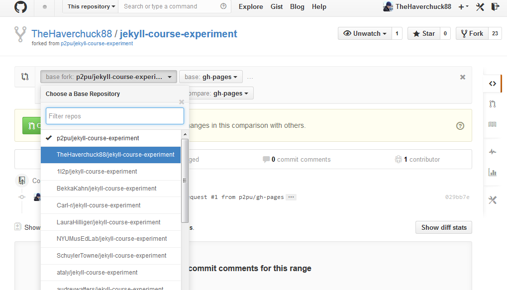
Task: Select BekkaKahn/jekyll-course-experiment in list
Action: 110,189
